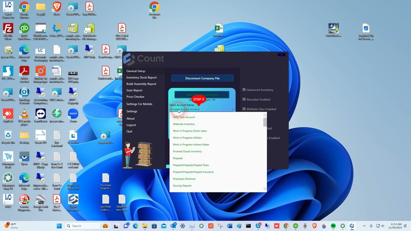This screenshot has height=231, width=411.
Task: Open the Scan Report menu item
Action: coord(134,90)
